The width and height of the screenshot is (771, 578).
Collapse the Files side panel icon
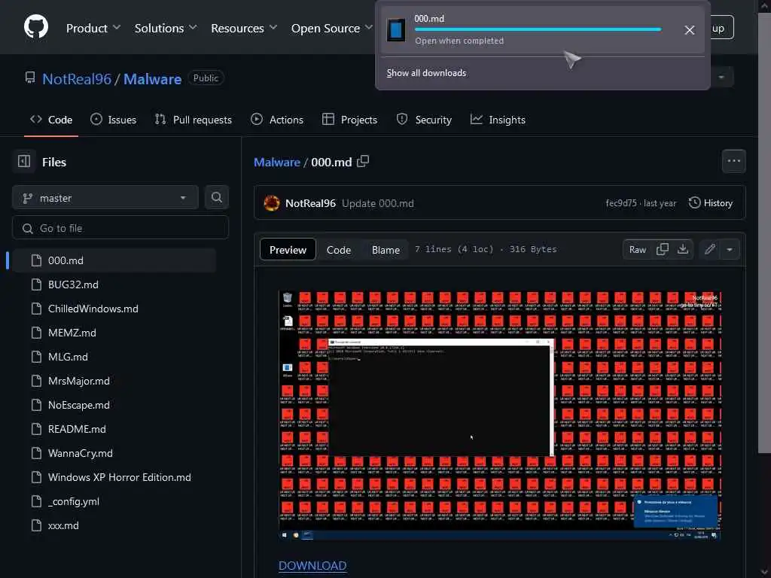(x=24, y=161)
